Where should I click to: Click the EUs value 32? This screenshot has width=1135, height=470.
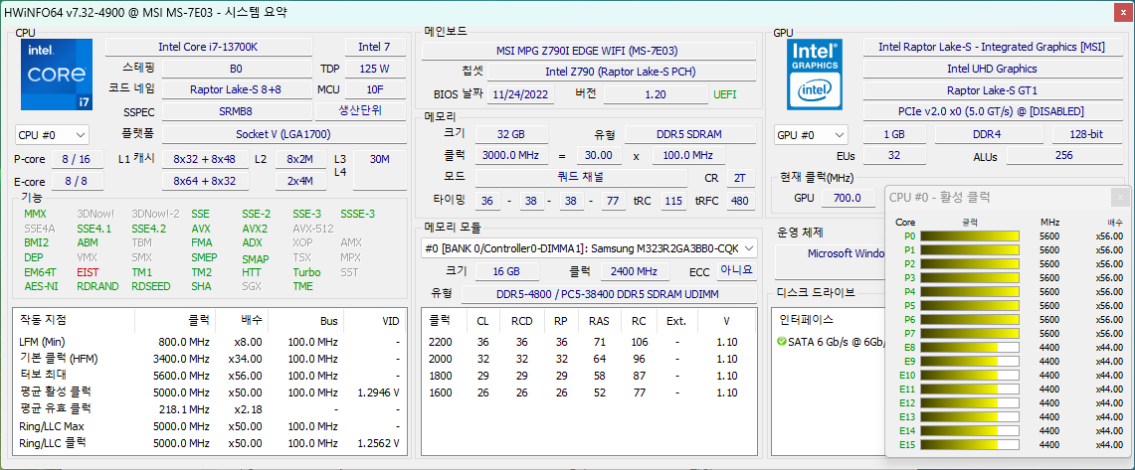pos(894,155)
